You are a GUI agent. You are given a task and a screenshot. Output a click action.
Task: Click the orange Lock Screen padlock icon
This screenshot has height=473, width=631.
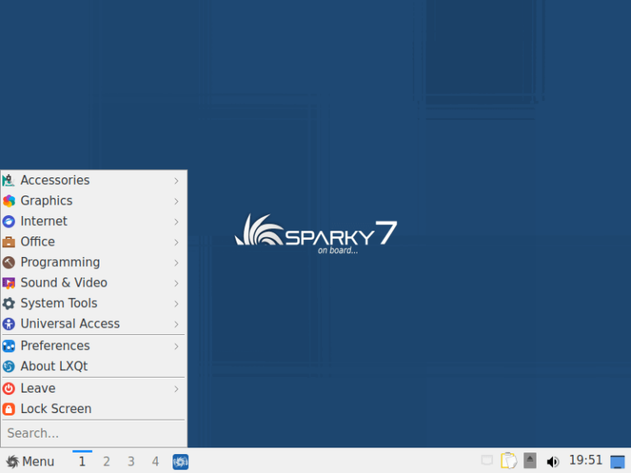pos(9,409)
